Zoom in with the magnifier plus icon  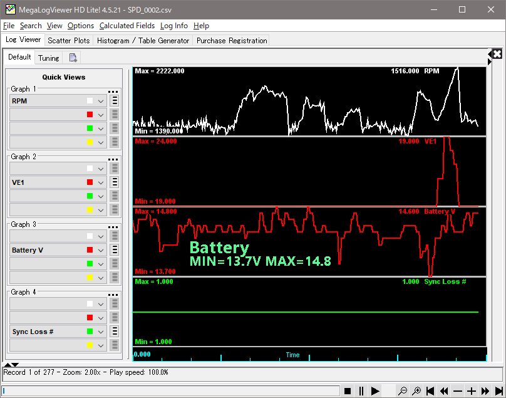pyautogui.click(x=416, y=391)
